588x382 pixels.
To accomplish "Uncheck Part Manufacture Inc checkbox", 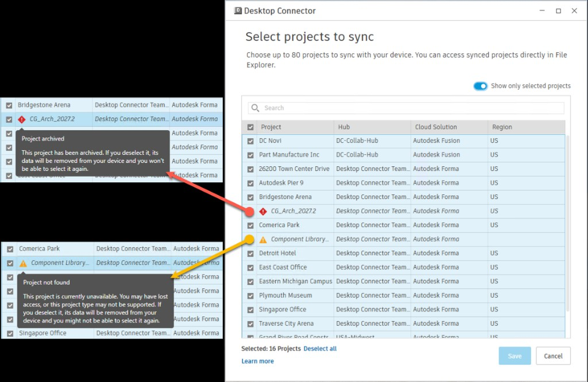I will pos(250,155).
